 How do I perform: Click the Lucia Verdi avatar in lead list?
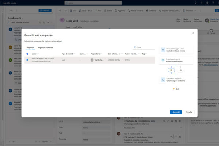click(x=11, y=30)
